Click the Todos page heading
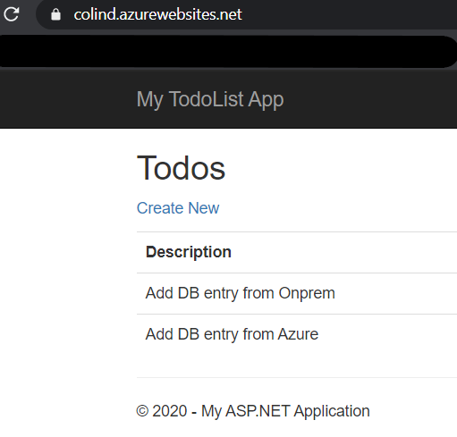This screenshot has height=437, width=457. pos(181,168)
